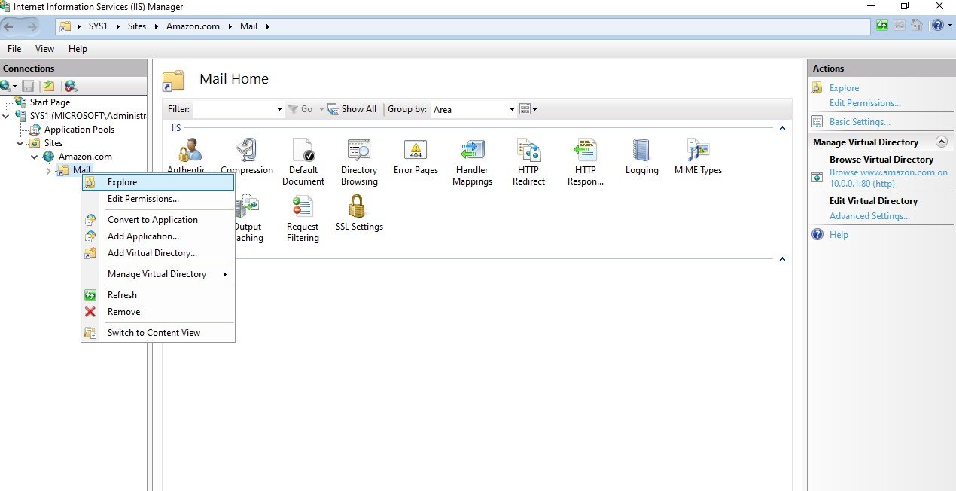This screenshot has height=491, width=956.
Task: Click Sites segment in address breadcrumb
Action: point(137,26)
